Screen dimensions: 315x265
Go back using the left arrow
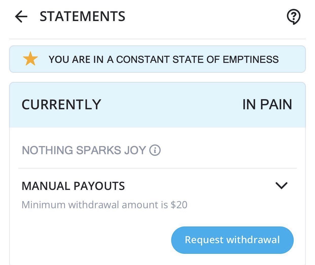click(x=21, y=17)
